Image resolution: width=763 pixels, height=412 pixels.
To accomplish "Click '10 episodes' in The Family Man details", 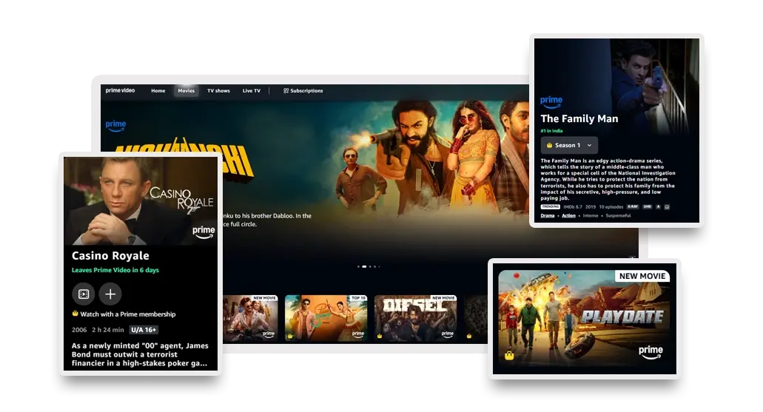I will (x=611, y=206).
